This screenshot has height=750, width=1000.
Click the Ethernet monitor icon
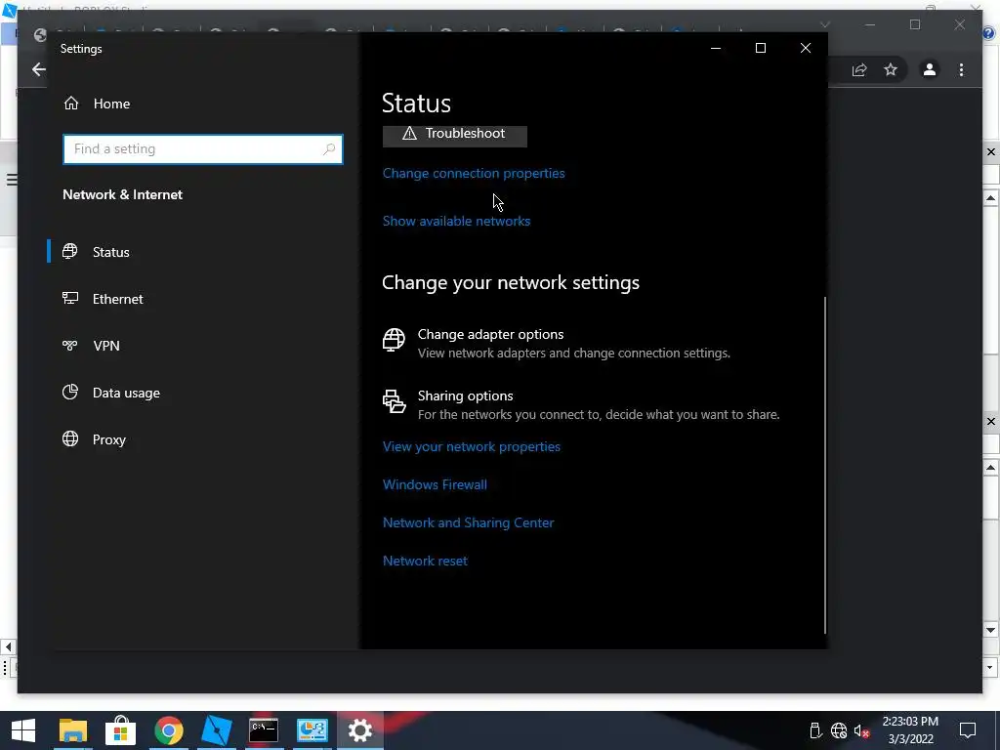point(70,298)
